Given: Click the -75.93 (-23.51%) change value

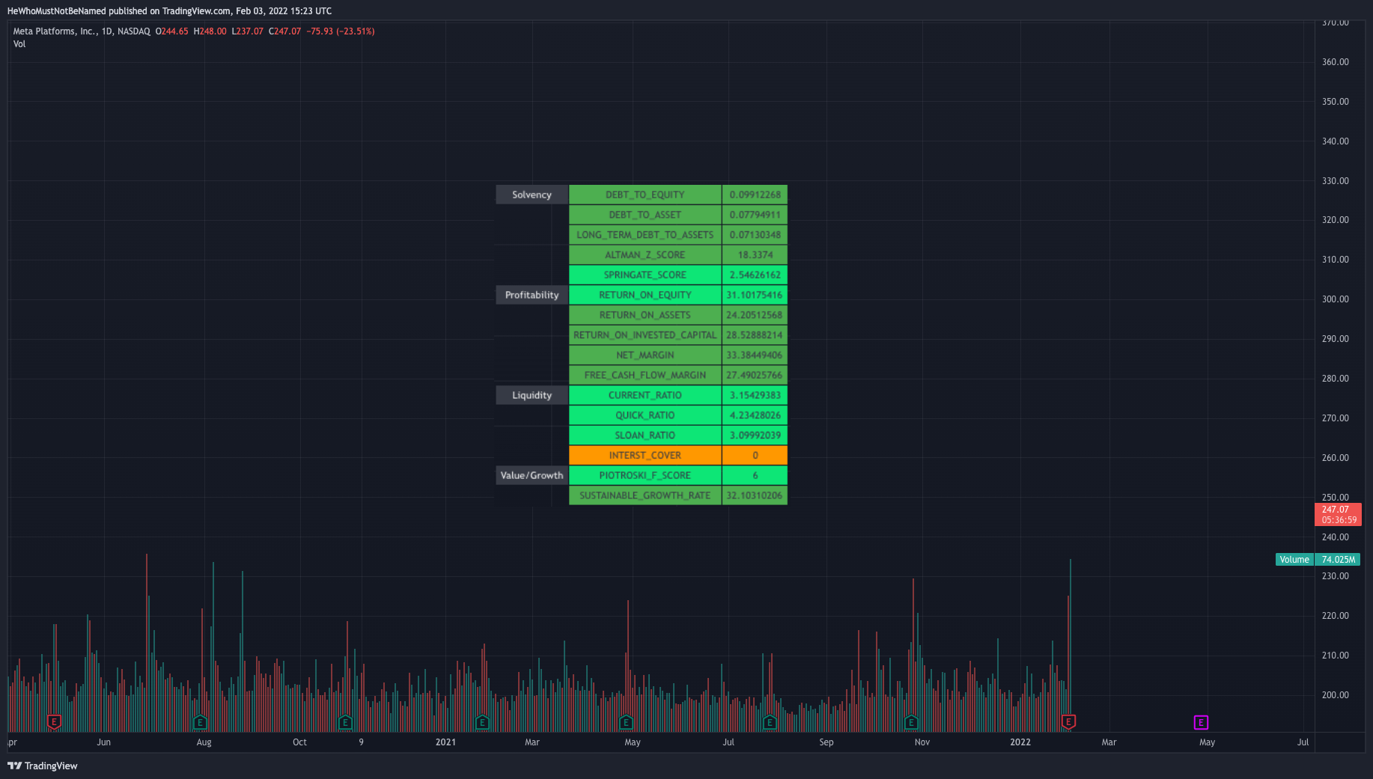Looking at the screenshot, I should (x=341, y=31).
